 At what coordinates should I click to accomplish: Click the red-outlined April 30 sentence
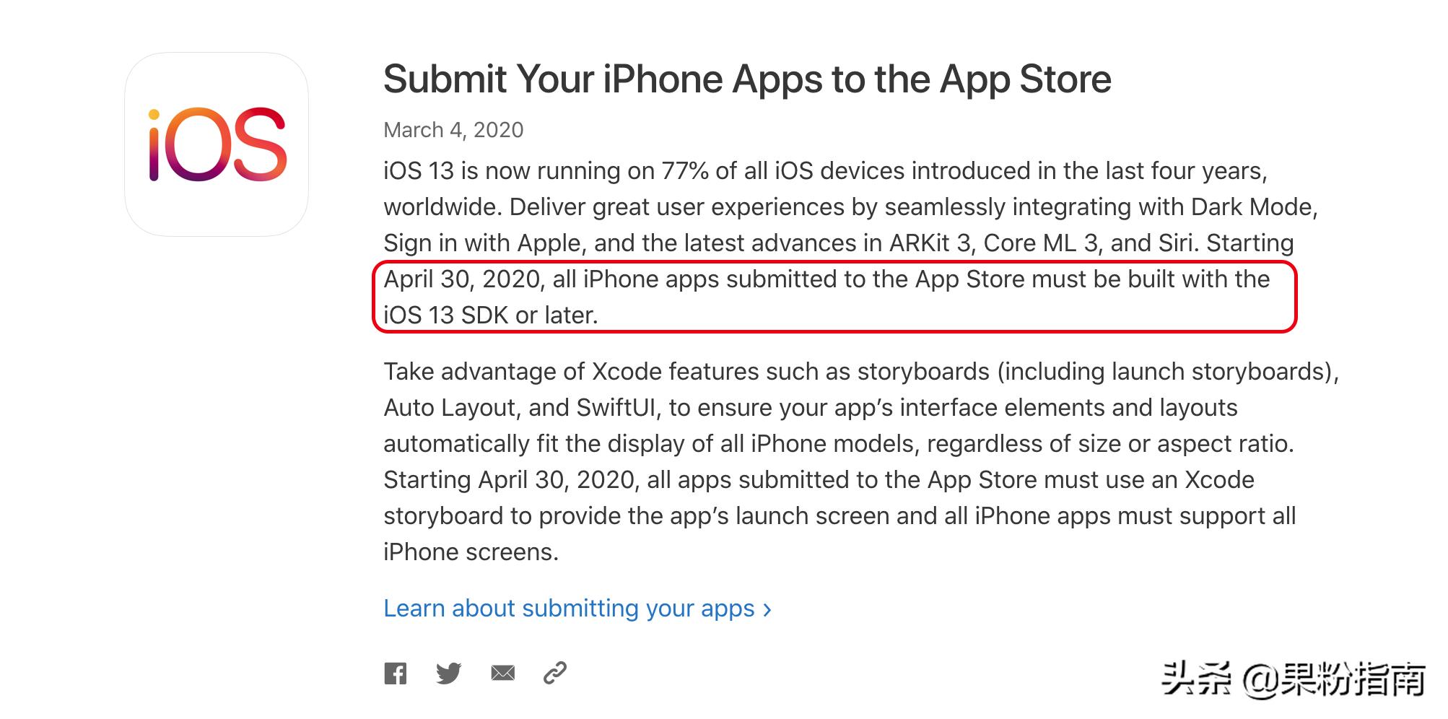tap(834, 297)
